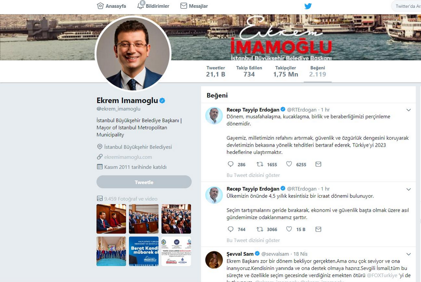The width and height of the screenshot is (421, 282).
Task: Open the Anasayfa home icon
Action: (x=100, y=6)
